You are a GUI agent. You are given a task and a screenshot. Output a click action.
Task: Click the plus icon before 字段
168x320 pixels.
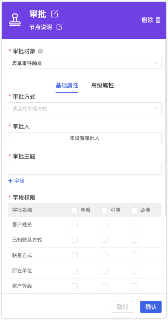point(10,181)
